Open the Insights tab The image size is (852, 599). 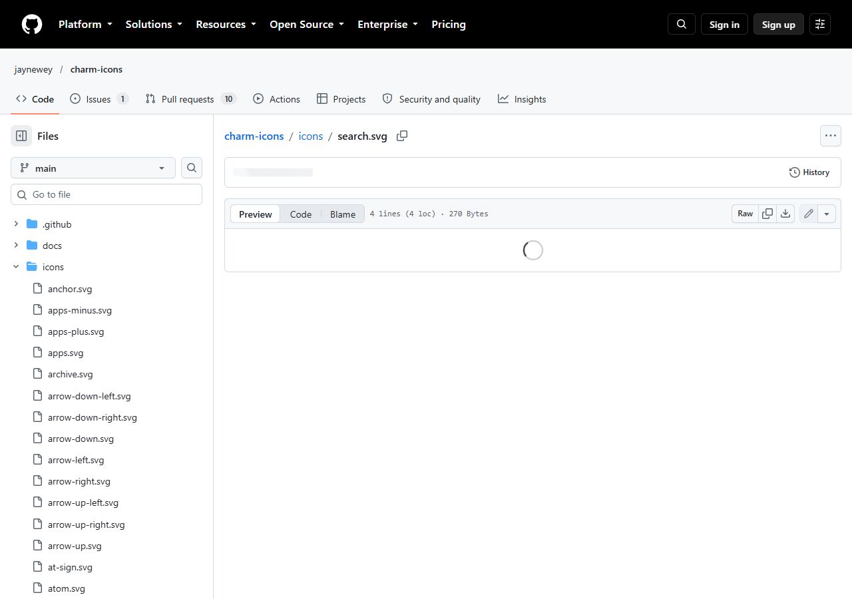(x=522, y=99)
